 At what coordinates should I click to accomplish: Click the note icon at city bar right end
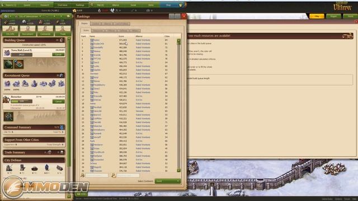tap(68, 16)
